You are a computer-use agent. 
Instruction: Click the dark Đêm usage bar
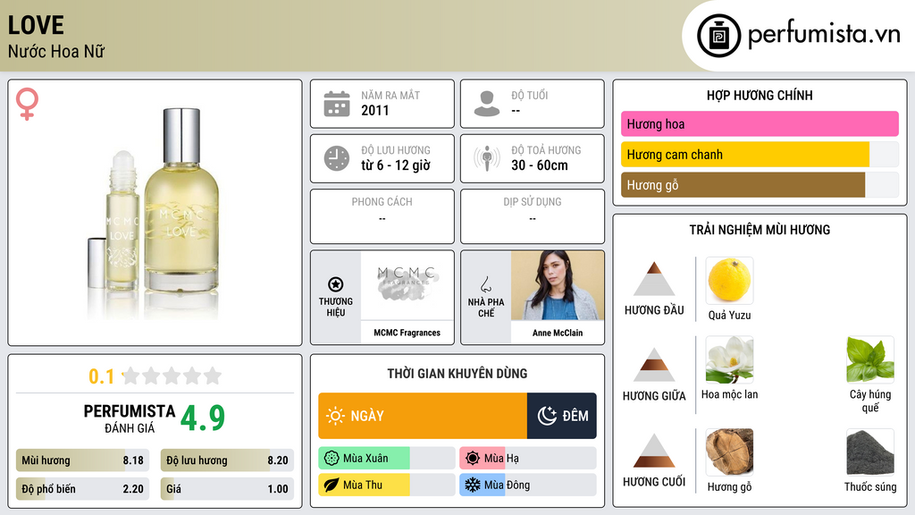[x=562, y=416]
